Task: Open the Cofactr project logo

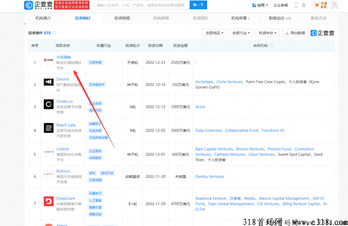Action: 49,152
